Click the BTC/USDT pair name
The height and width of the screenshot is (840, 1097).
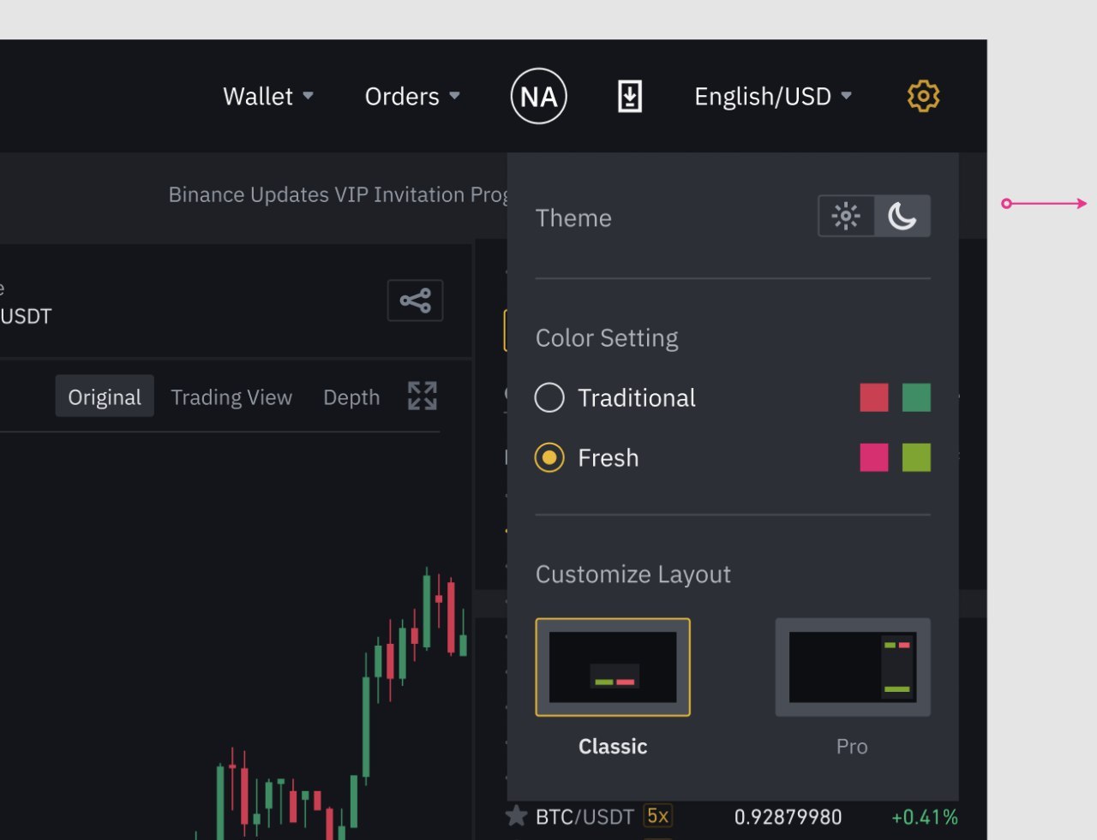[x=584, y=817]
